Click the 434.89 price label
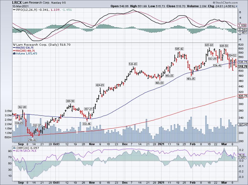This screenshot has height=185, width=248. click(100, 85)
